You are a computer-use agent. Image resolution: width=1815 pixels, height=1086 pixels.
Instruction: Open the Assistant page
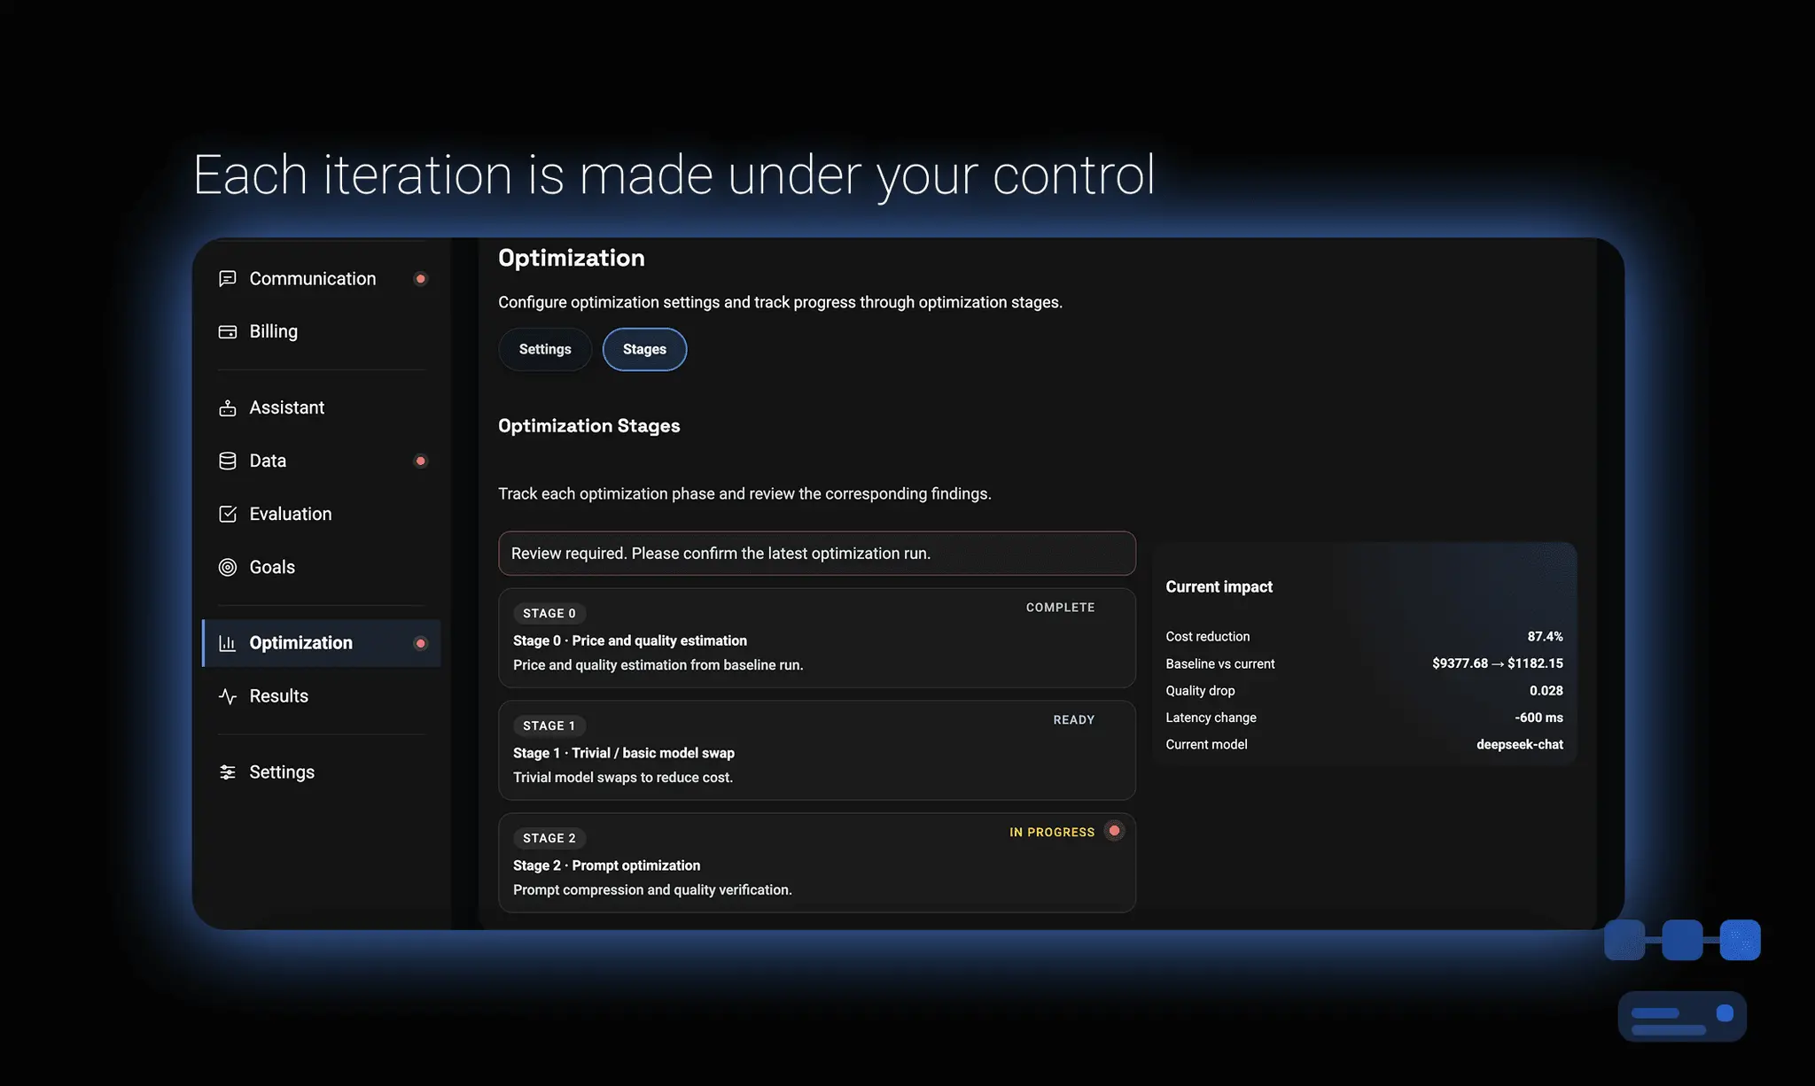(322, 408)
